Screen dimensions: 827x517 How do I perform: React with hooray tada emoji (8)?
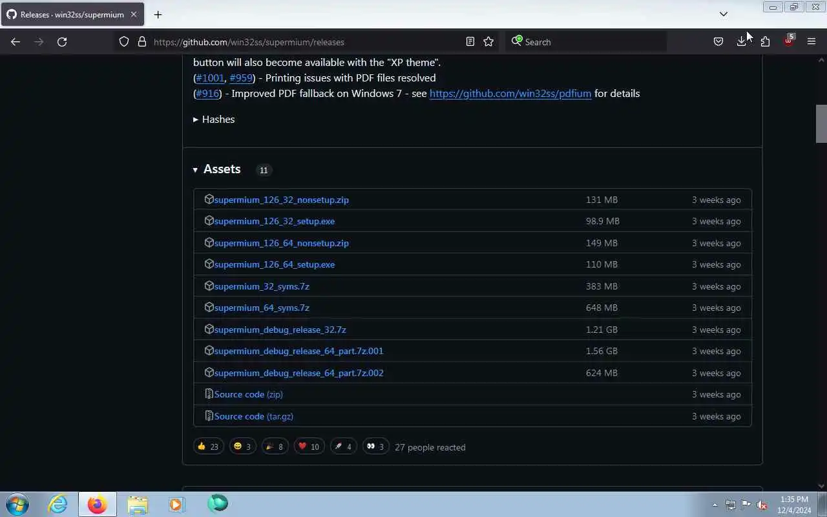(275, 447)
